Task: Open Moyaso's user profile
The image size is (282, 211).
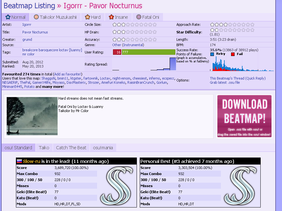Action: coord(59,82)
